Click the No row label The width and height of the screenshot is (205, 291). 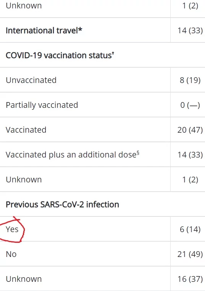(x=11, y=254)
